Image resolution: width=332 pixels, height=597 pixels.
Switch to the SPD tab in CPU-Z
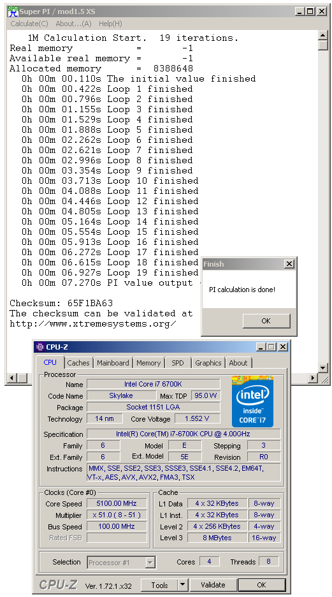tap(178, 363)
